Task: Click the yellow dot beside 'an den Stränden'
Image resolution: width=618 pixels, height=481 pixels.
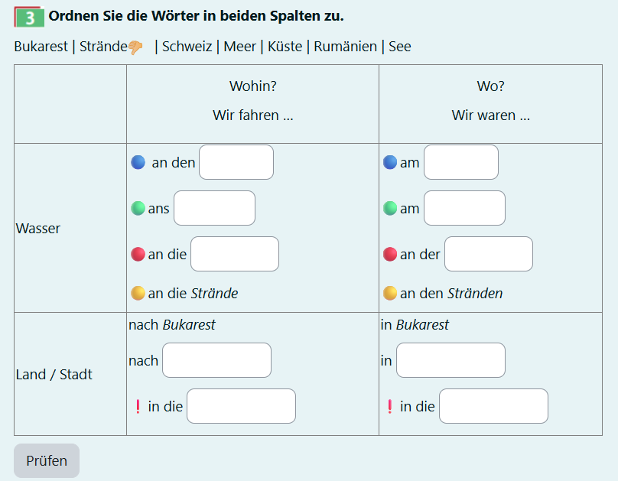Action: (x=390, y=293)
